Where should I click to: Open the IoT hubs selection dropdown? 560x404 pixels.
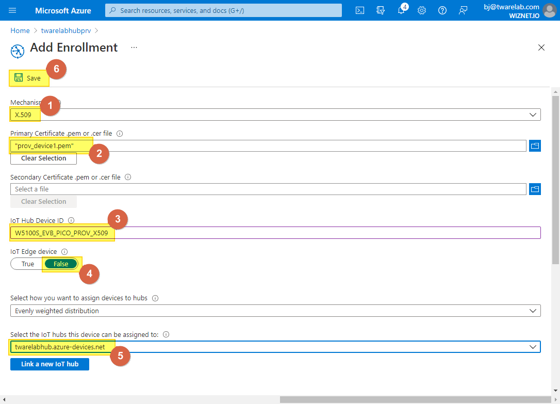point(275,347)
